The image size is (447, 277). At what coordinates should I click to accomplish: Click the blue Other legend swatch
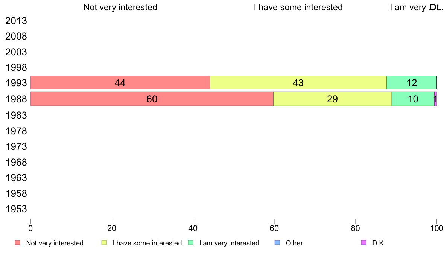277,243
